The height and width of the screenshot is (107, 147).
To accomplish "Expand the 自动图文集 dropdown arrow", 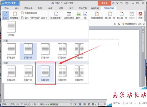I will coord(61,18).
